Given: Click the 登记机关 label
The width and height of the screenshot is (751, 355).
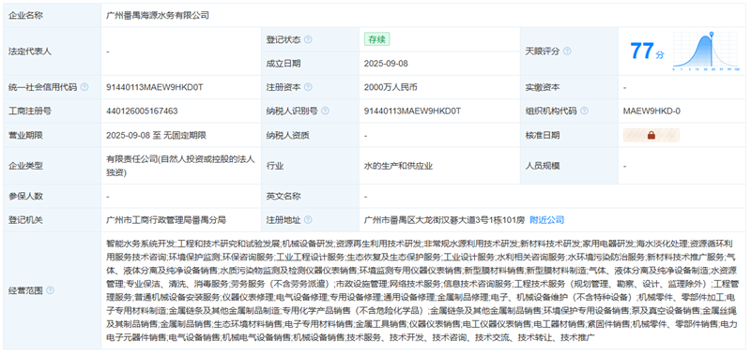Looking at the screenshot, I should tap(26, 220).
